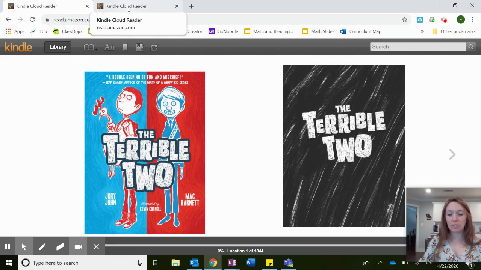Open the Math Slides bookmark folder
The image size is (481, 270).
(x=318, y=31)
